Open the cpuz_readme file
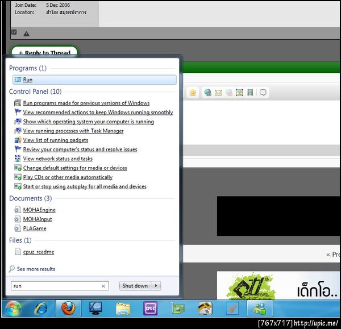The image size is (341, 329). [39, 252]
